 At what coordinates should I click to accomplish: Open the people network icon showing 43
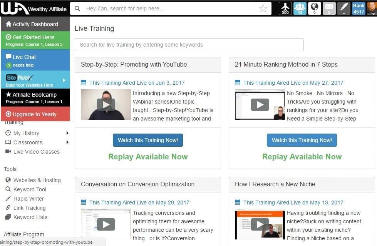[x=300, y=8]
